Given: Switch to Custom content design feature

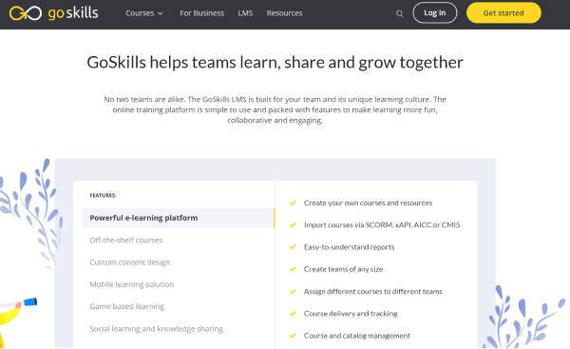Looking at the screenshot, I should coord(130,262).
